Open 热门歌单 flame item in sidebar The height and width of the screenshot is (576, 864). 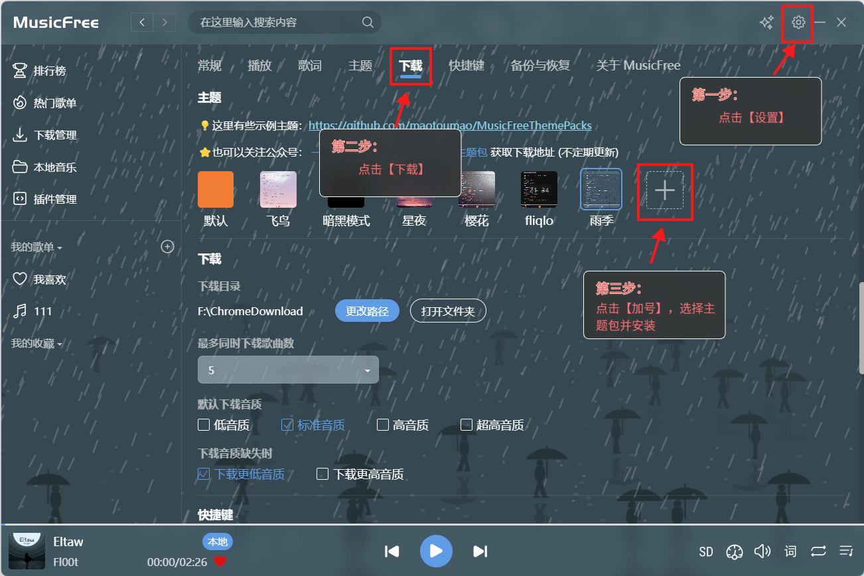[x=91, y=103]
